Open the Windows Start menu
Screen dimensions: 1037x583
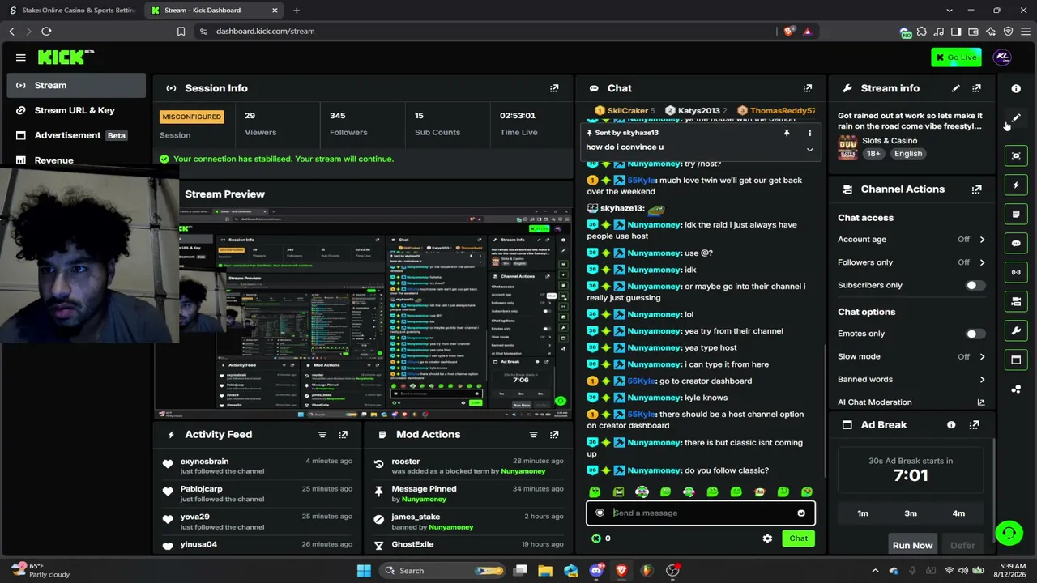point(364,571)
